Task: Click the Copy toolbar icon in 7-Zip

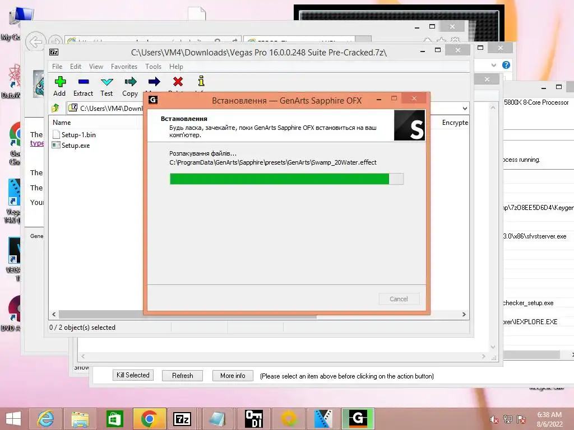Action: 130,82
